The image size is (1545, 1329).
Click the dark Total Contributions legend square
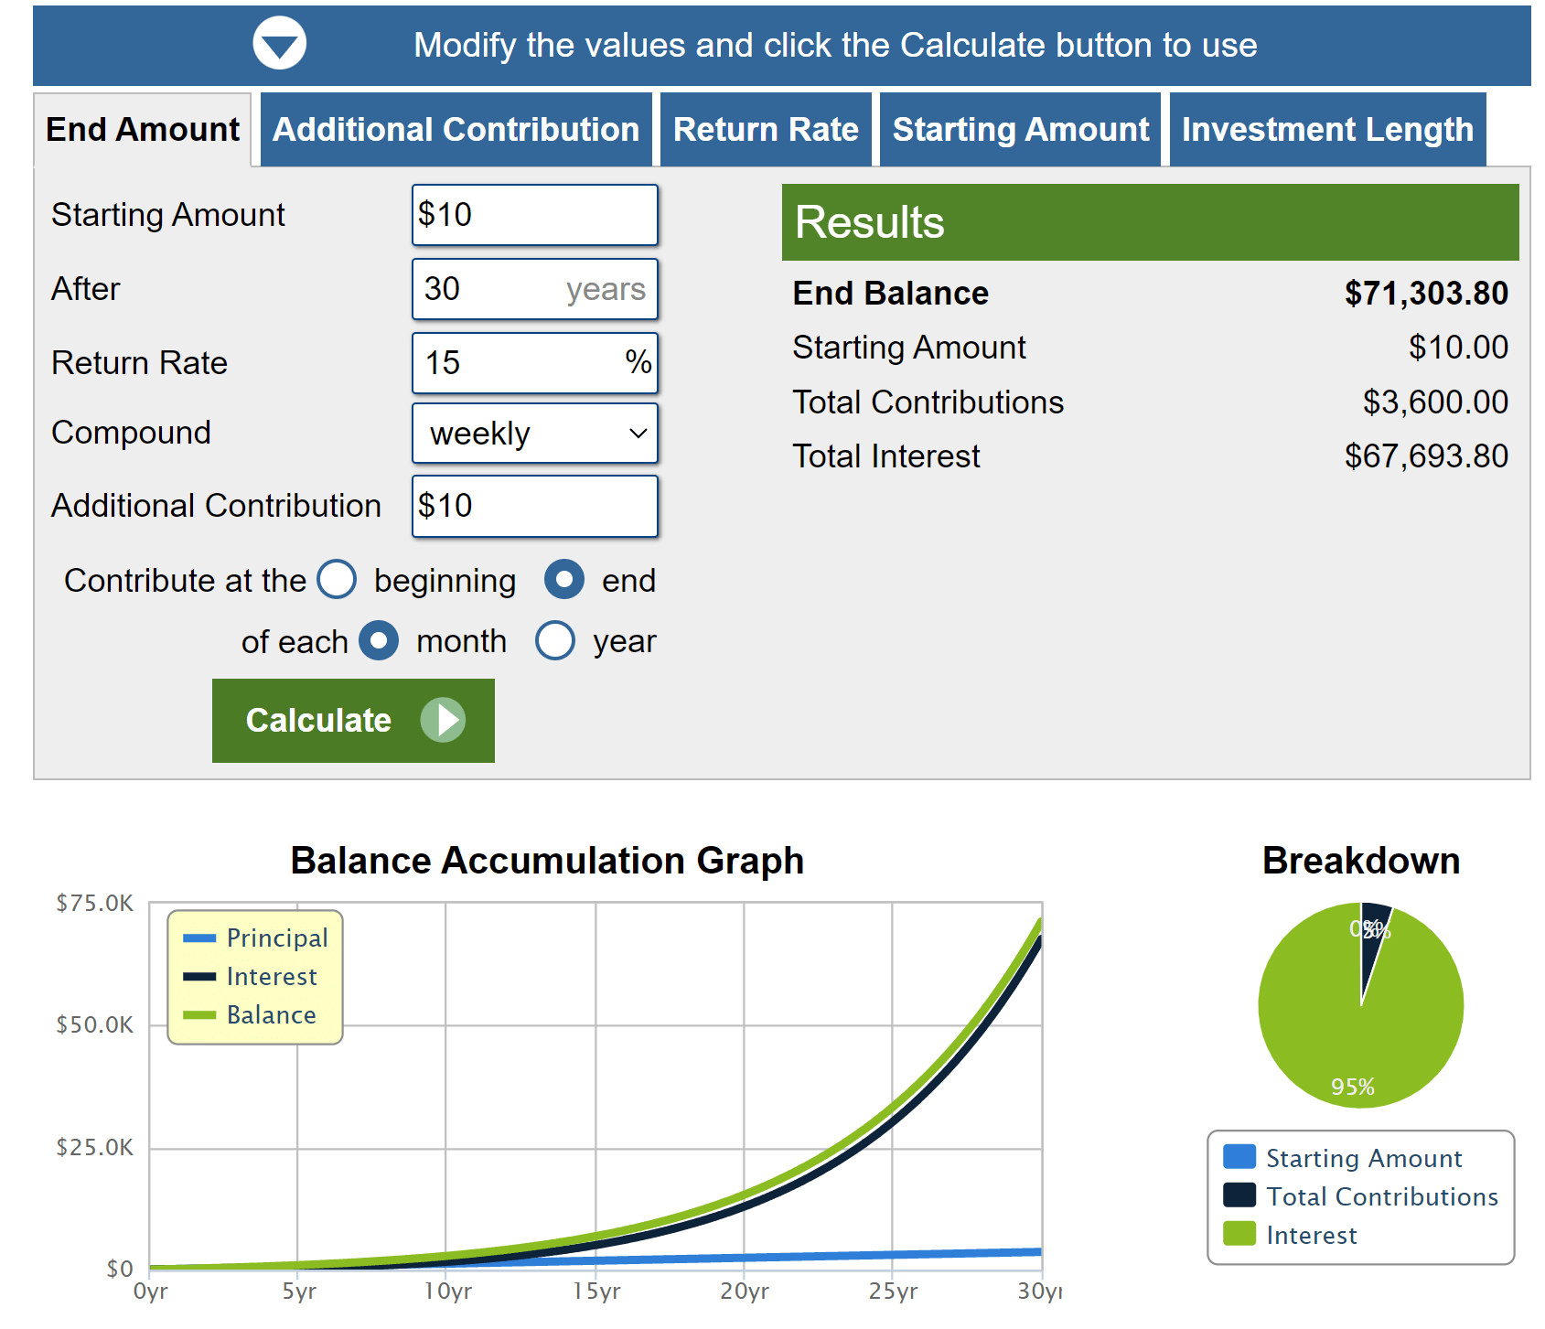[x=1239, y=1195]
